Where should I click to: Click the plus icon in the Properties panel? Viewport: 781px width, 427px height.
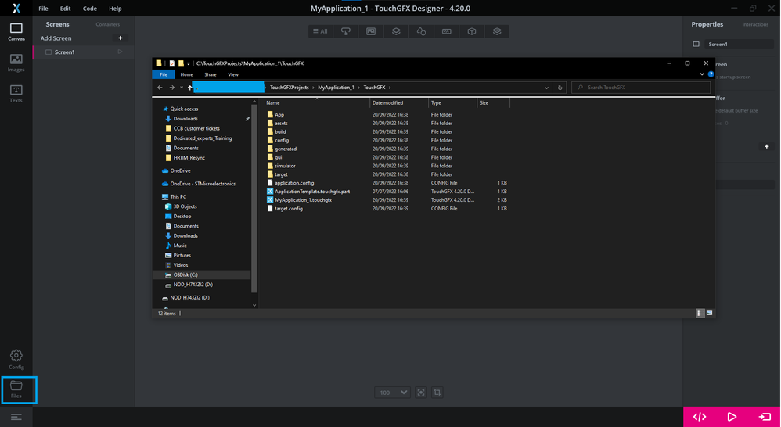(767, 146)
